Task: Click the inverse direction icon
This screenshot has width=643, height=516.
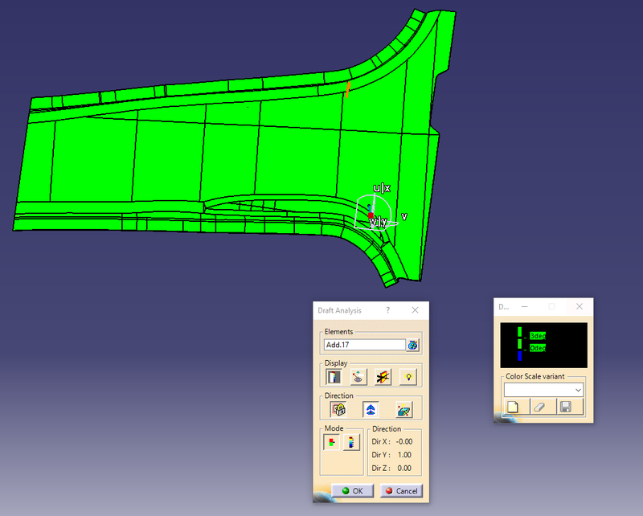Action: 403,409
